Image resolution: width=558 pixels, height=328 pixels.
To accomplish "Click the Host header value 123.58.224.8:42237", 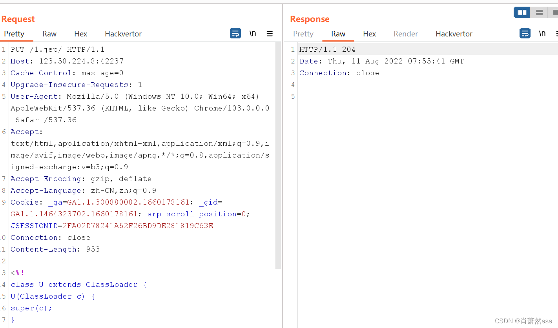I will click(81, 61).
